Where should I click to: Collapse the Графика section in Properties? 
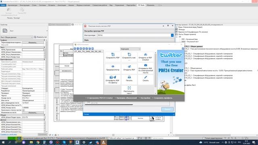[x=44, y=40]
